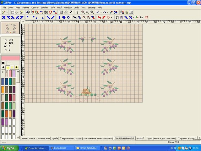This screenshot has height=151, width=201.
Task: Select the green Aa text tool
Action: coord(137,17)
